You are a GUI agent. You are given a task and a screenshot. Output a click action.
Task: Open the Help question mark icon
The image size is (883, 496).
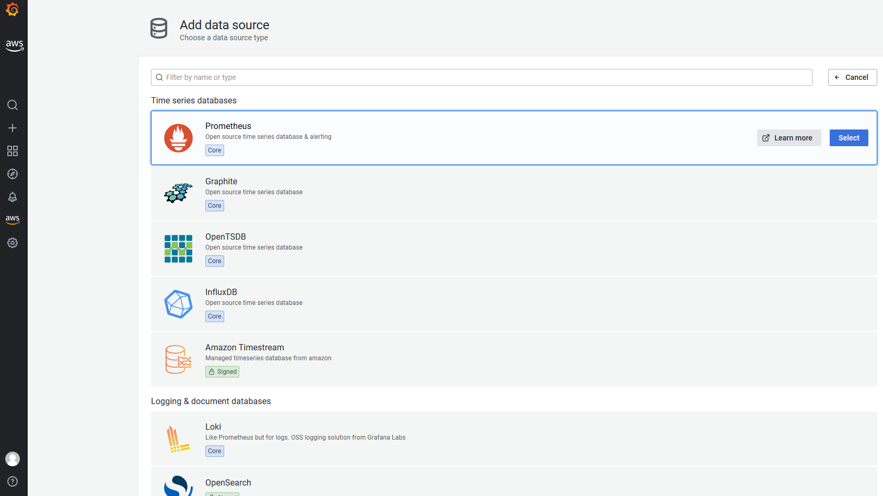point(13,481)
